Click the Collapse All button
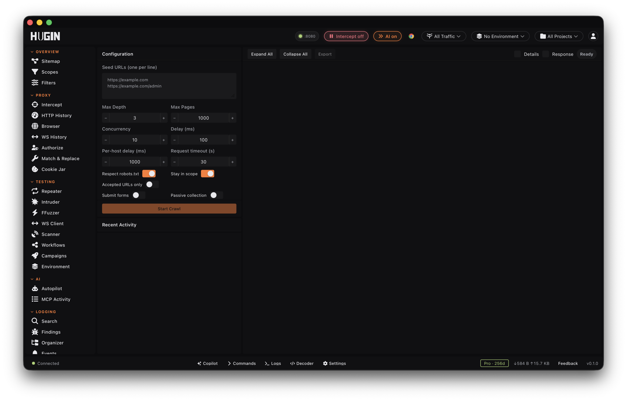Viewport: 627px width, 401px height. pyautogui.click(x=295, y=54)
